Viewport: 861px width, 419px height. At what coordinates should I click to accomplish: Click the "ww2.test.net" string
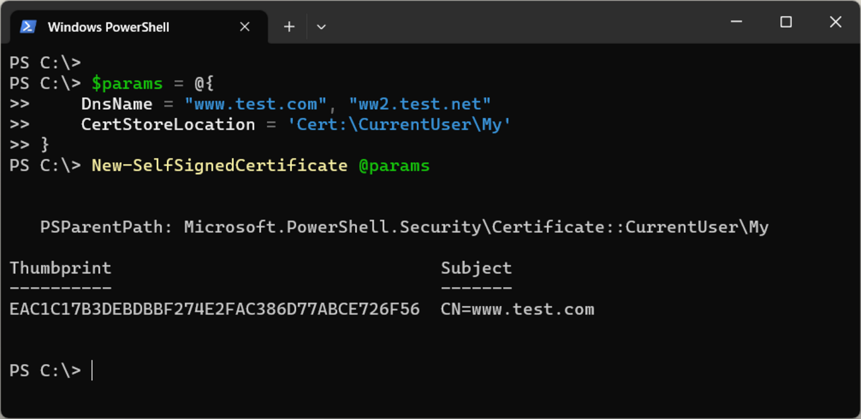click(420, 104)
